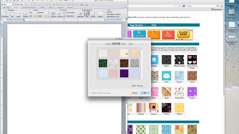Click the Swirly background thumbnail
This screenshot has width=239, height=134.
click(x=167, y=108)
